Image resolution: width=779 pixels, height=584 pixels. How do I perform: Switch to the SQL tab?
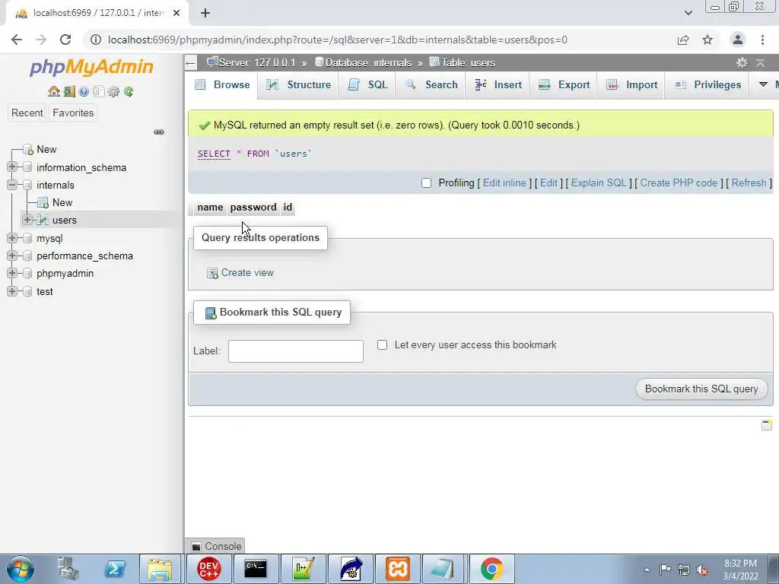click(367, 84)
